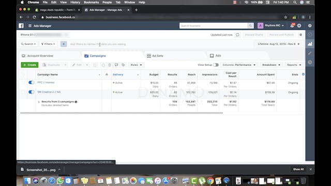331x186 pixels.
Task: Open the edit pencil panel in the right sidebar
Action: tap(310, 53)
